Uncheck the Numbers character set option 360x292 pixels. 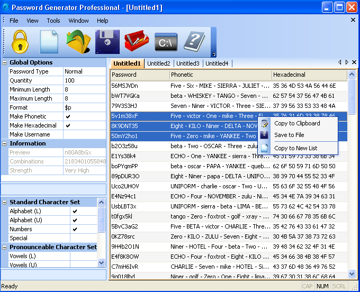point(75,229)
